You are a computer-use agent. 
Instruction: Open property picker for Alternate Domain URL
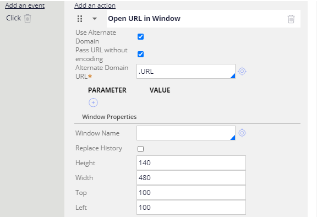pos(242,71)
